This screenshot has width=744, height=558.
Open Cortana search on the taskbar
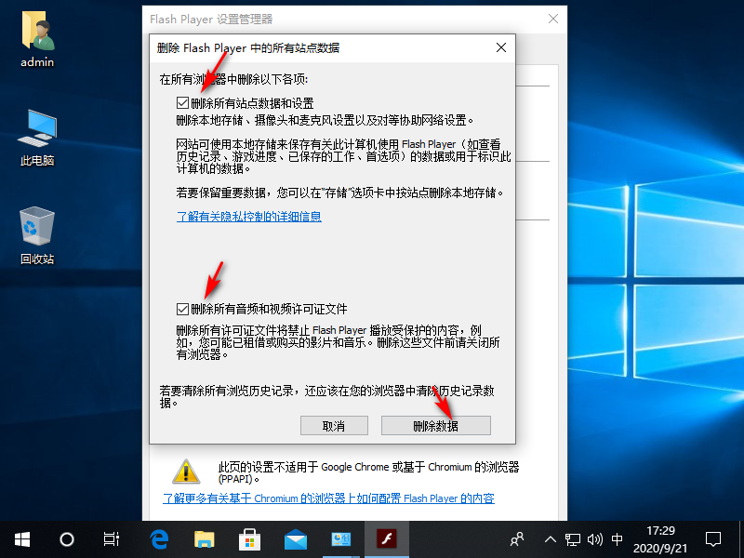pos(65,538)
